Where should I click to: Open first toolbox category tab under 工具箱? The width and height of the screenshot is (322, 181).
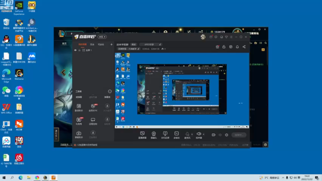click(x=79, y=97)
